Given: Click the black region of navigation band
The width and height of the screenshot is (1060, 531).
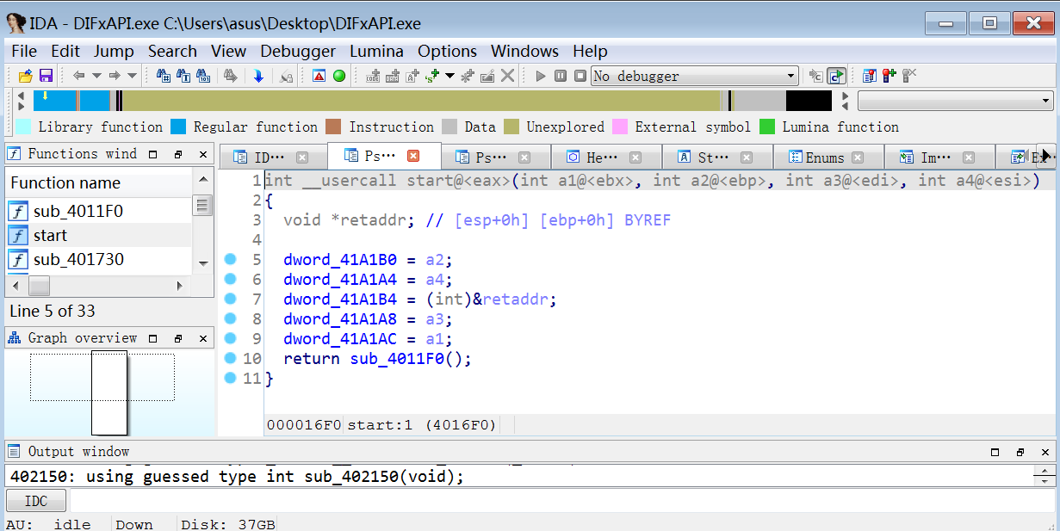Looking at the screenshot, I should 809,101.
